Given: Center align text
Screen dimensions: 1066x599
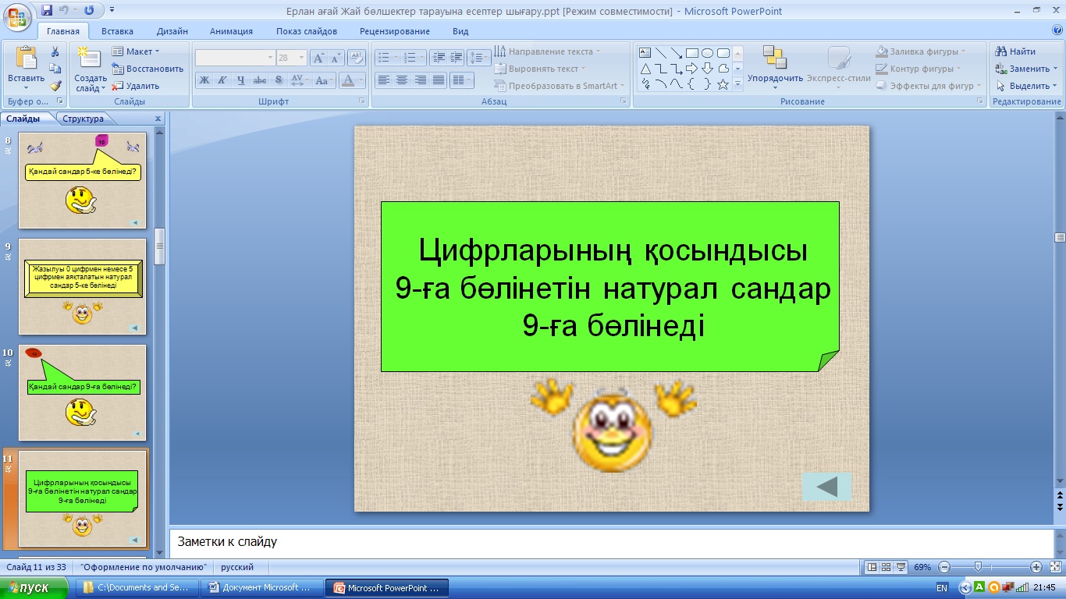Looking at the screenshot, I should 401,80.
